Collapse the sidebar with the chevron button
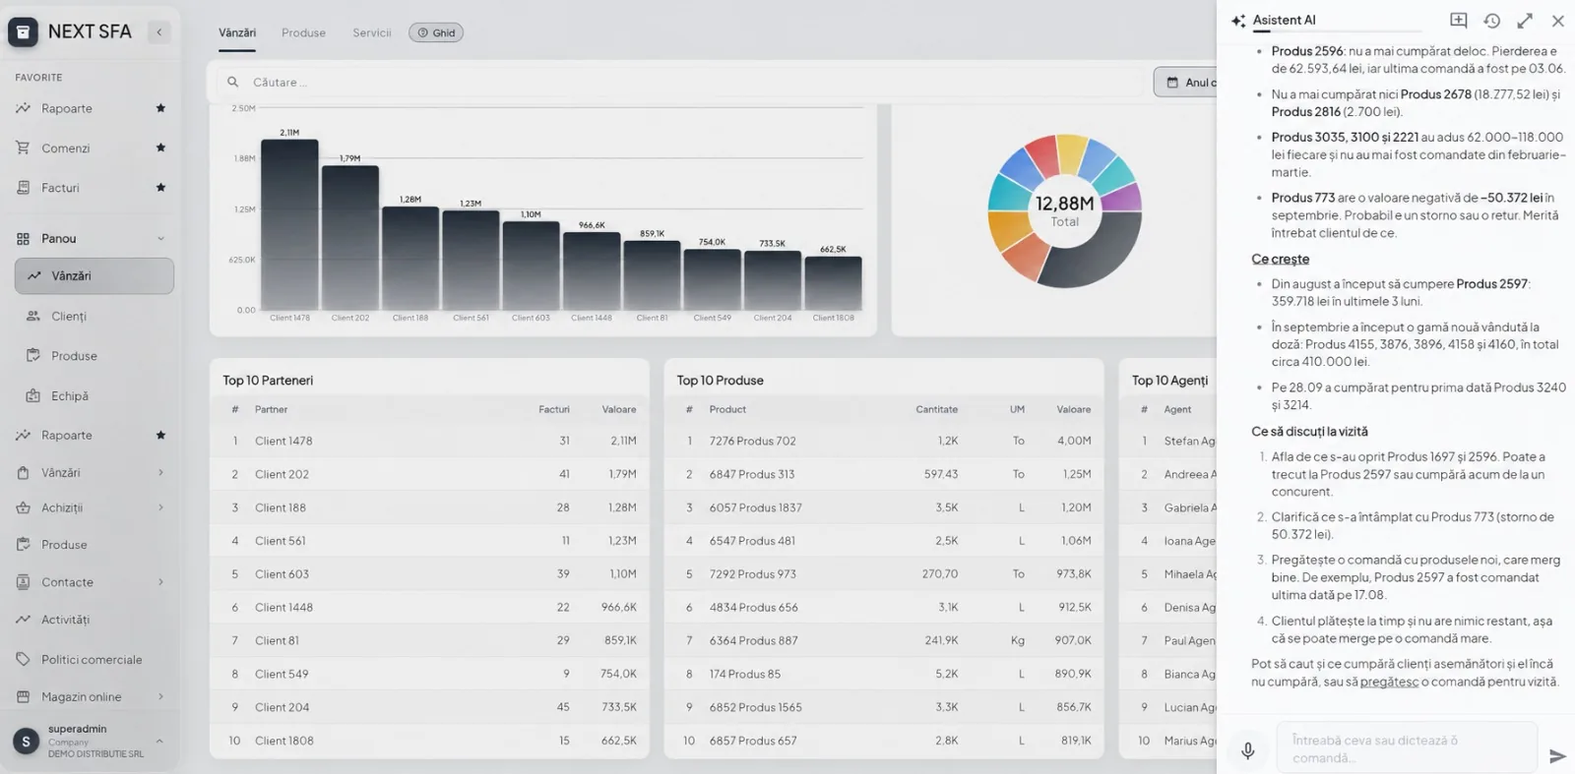This screenshot has height=774, width=1575. pyautogui.click(x=159, y=32)
